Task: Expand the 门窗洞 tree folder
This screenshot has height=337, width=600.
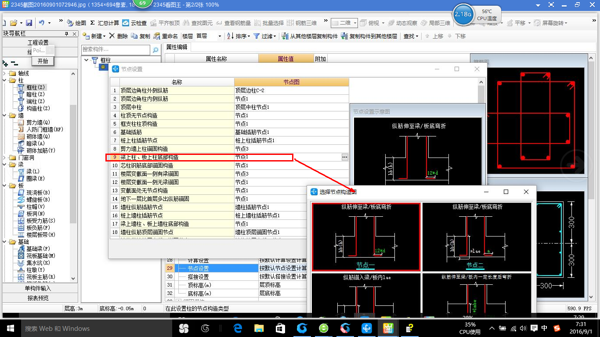Action: coord(5,158)
